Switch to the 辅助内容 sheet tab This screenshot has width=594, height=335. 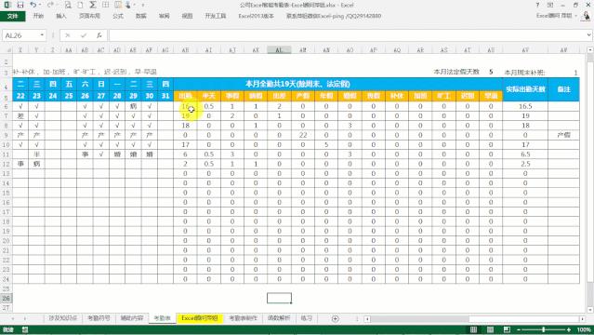132,318
